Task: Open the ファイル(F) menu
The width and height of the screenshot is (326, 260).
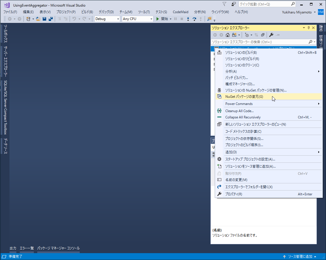Action: [10, 12]
